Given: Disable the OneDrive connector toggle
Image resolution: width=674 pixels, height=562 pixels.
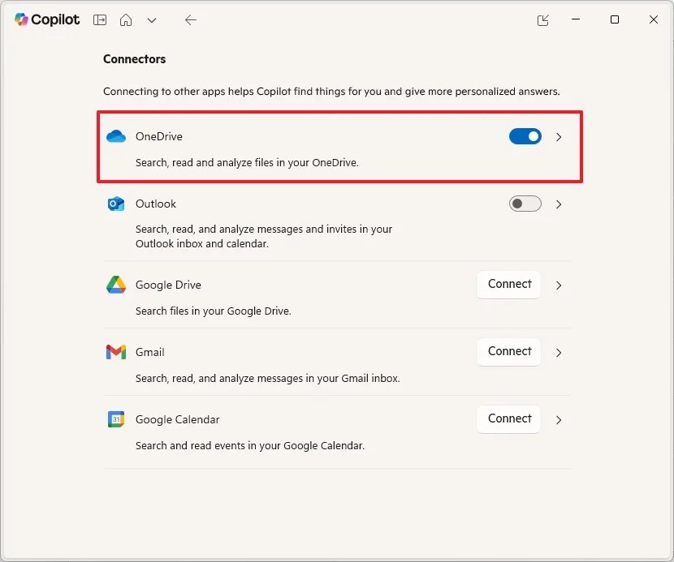Looking at the screenshot, I should click(525, 136).
